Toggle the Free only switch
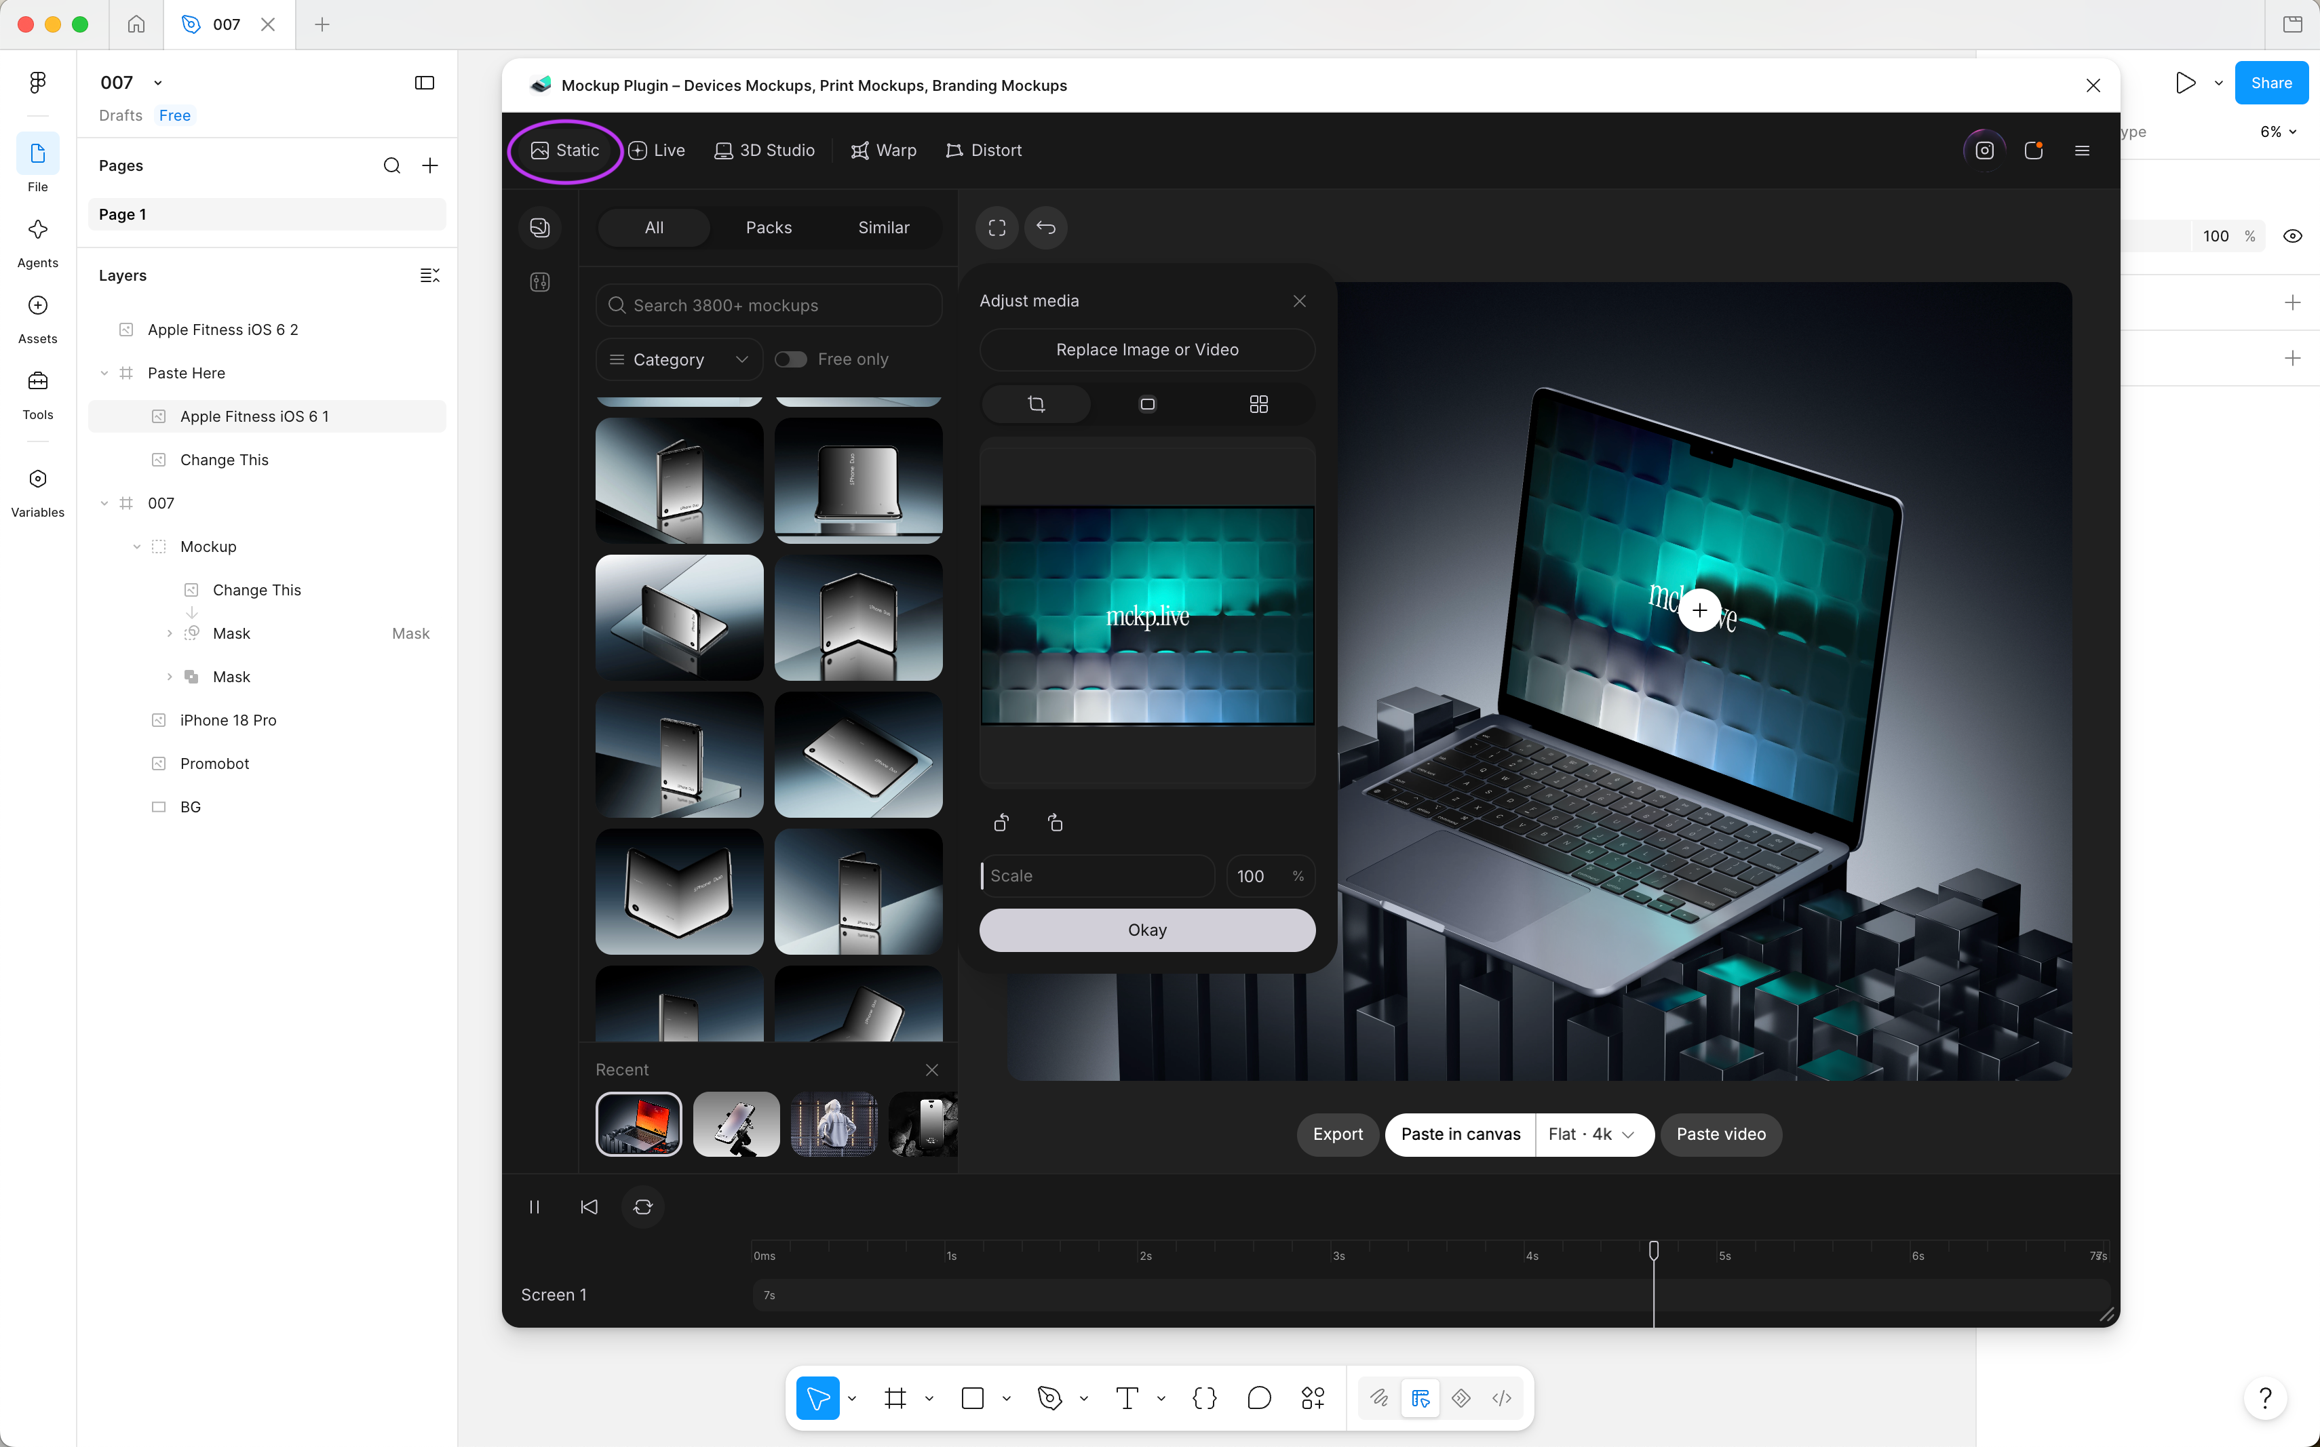The height and width of the screenshot is (1447, 2320). click(791, 359)
